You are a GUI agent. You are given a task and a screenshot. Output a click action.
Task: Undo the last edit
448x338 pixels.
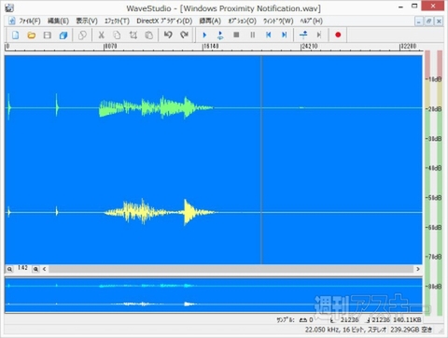coord(168,35)
